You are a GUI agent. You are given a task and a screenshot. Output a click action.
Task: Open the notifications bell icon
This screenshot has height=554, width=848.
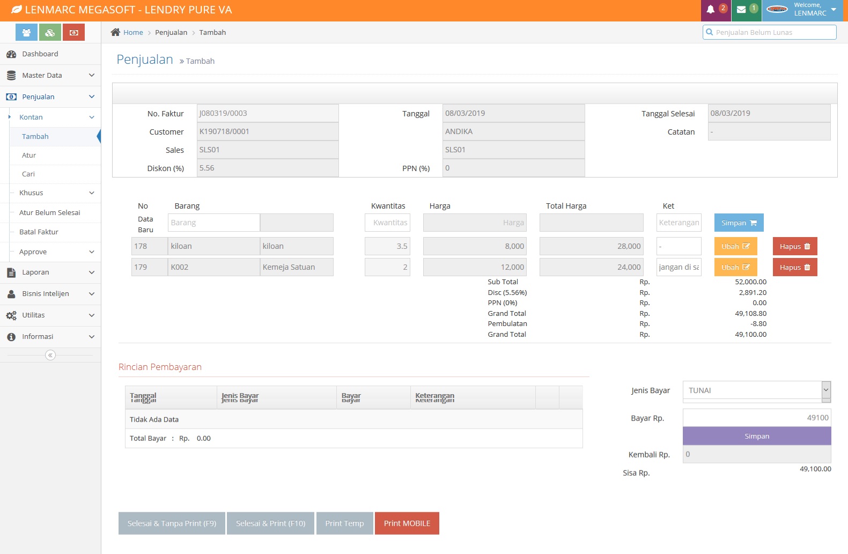[710, 10]
